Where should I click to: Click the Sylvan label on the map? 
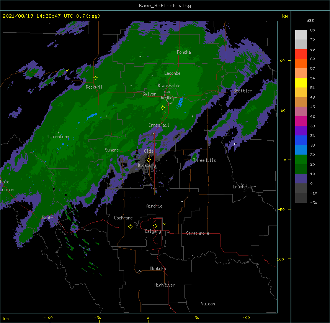(149, 94)
